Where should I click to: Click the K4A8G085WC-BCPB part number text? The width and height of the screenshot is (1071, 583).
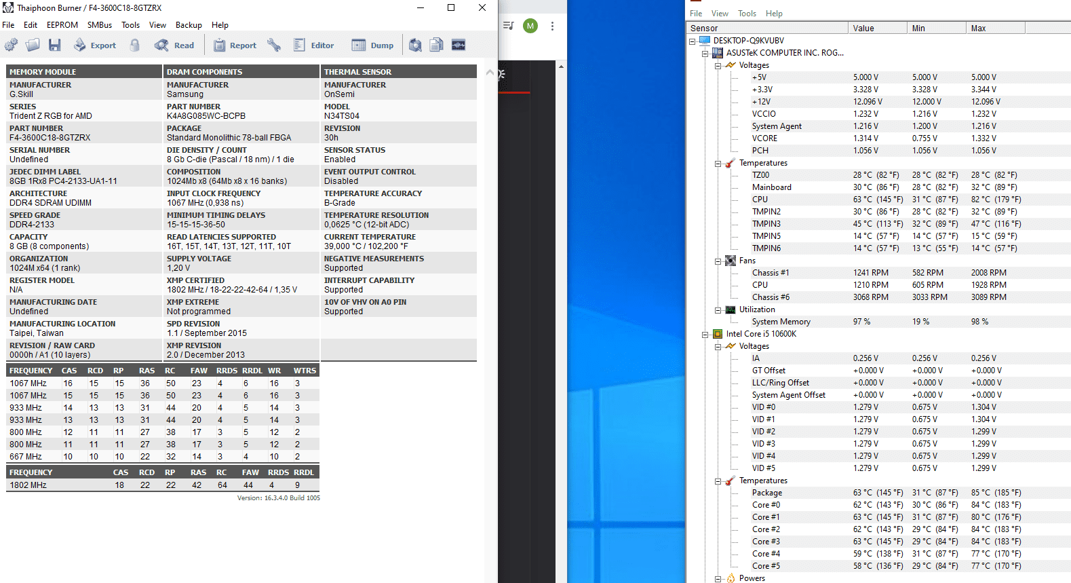206,116
